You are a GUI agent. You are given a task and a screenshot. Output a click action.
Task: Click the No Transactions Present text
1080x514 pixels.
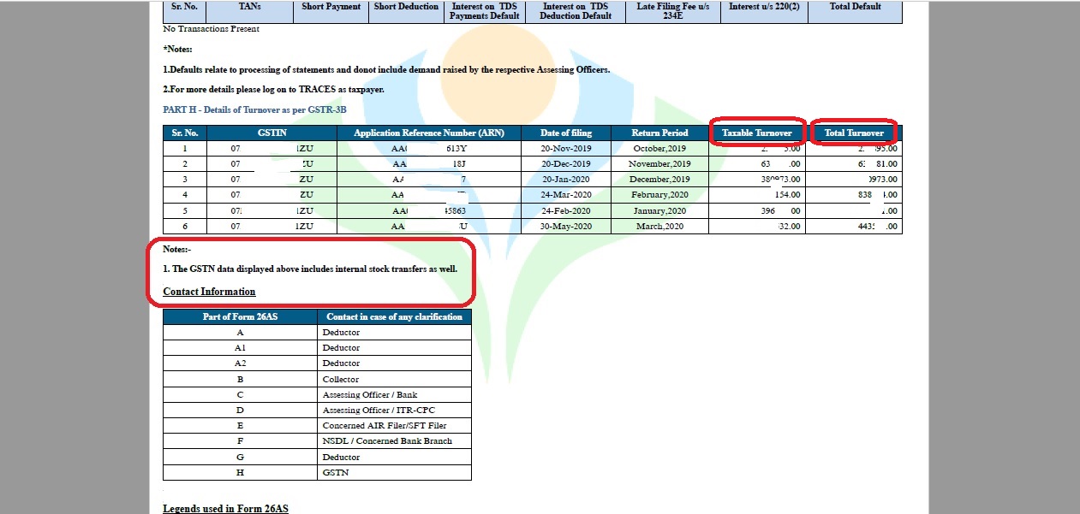211,29
